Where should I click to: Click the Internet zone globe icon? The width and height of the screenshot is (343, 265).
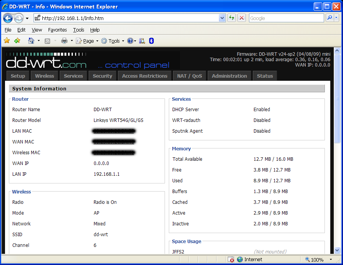pos(240,259)
